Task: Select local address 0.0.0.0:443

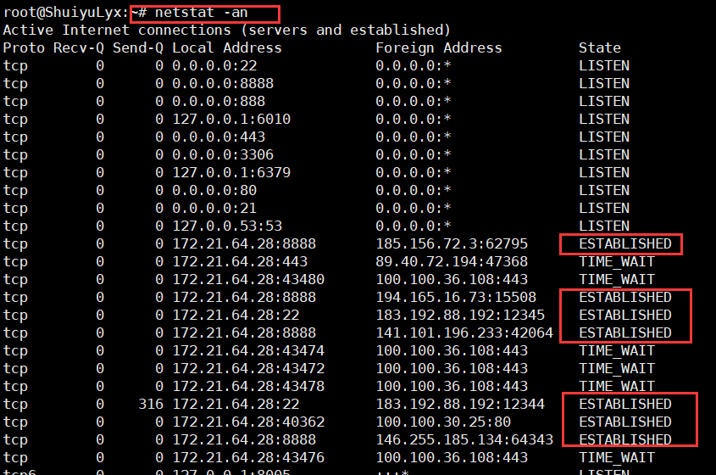Action: click(x=219, y=137)
